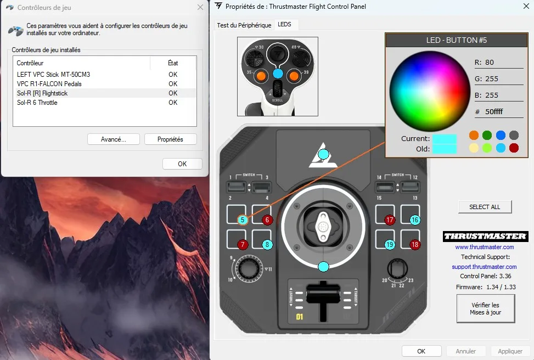The height and width of the screenshot is (360, 534).
Task: Click OK in the Thrustmaster properties window
Action: 421,351
